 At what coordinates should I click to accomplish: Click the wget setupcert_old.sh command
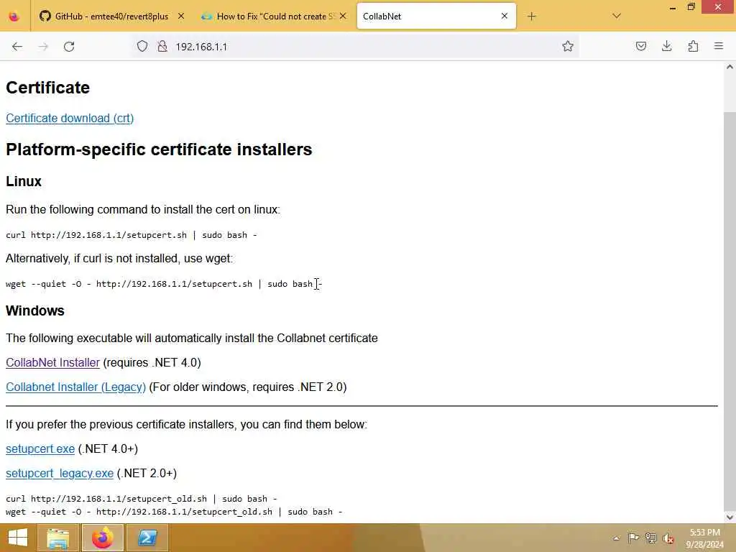(174, 512)
